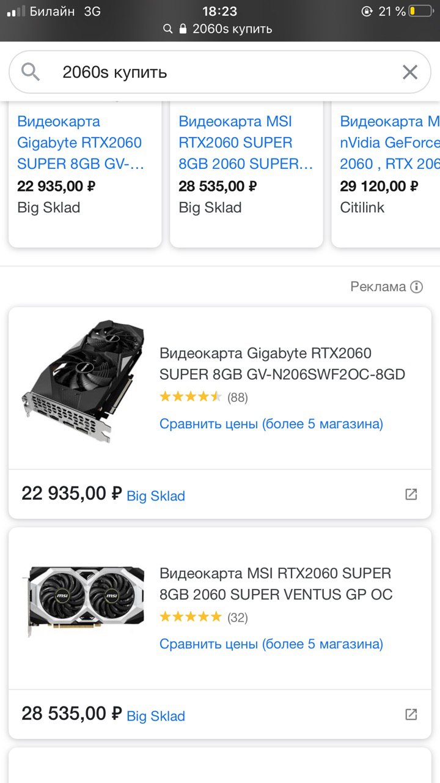The width and height of the screenshot is (440, 783).
Task: Tap the small search icon in address bar
Action: (x=168, y=29)
